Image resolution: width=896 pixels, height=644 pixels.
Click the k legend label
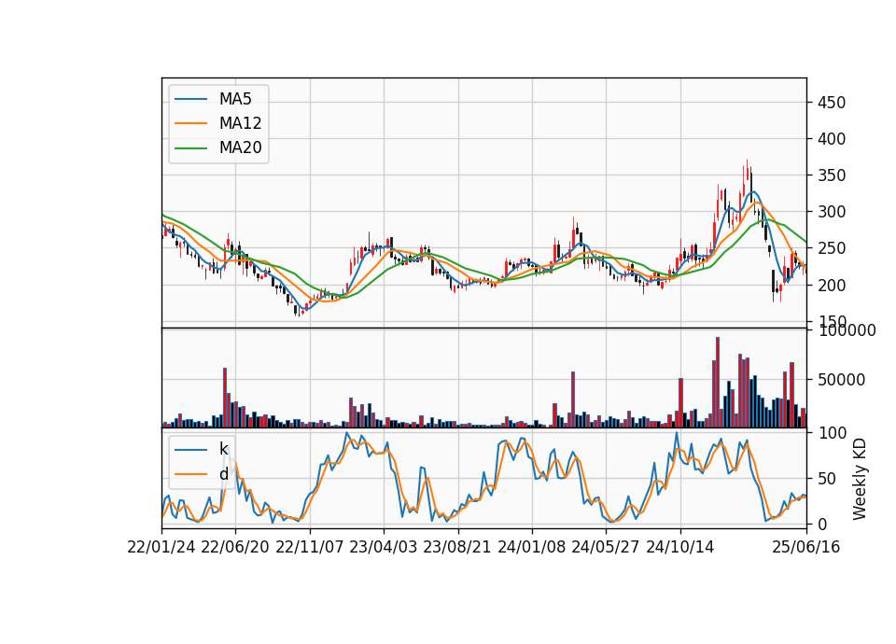pyautogui.click(x=223, y=449)
